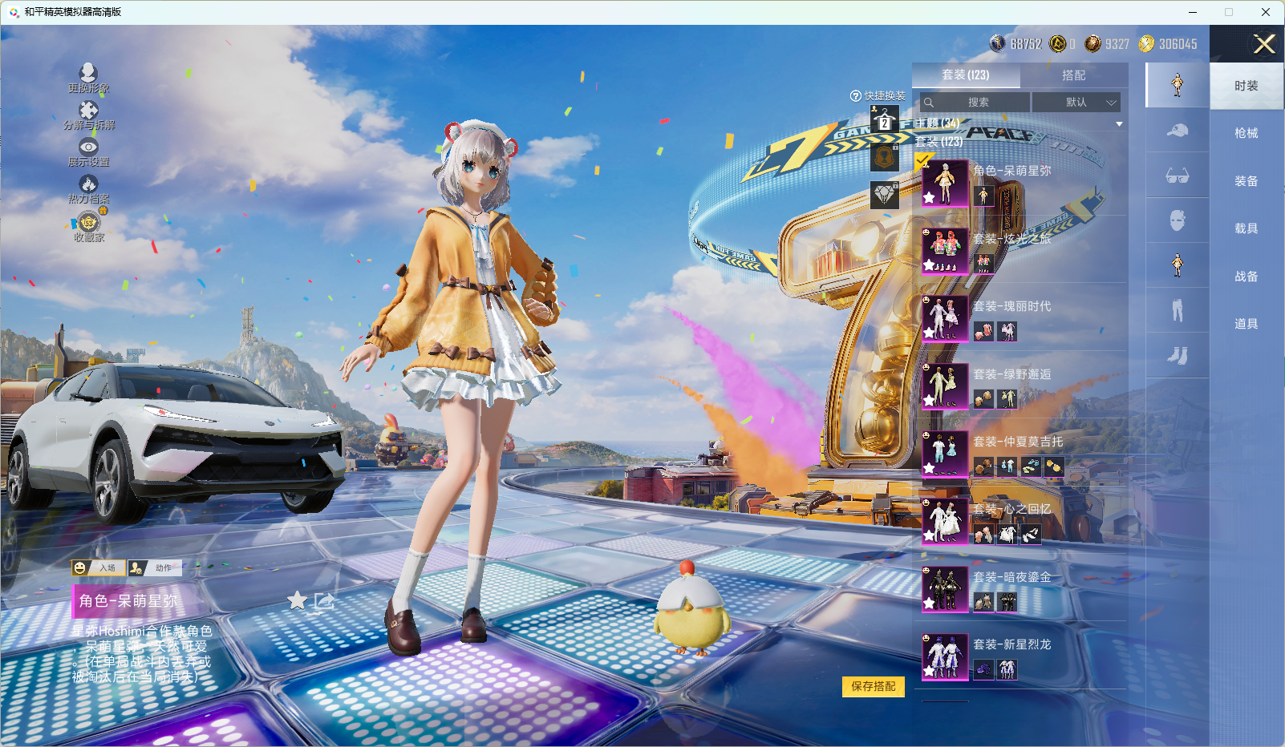Click the armor piece icon under 套装-暗夜鎏金
The width and height of the screenshot is (1285, 747).
click(x=1007, y=601)
